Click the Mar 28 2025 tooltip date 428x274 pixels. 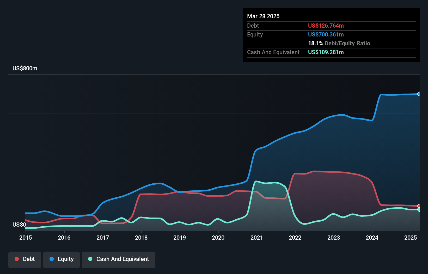(x=263, y=16)
